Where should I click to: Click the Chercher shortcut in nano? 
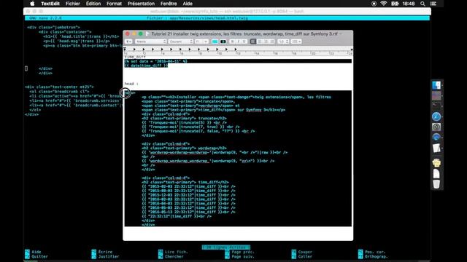coord(171,257)
